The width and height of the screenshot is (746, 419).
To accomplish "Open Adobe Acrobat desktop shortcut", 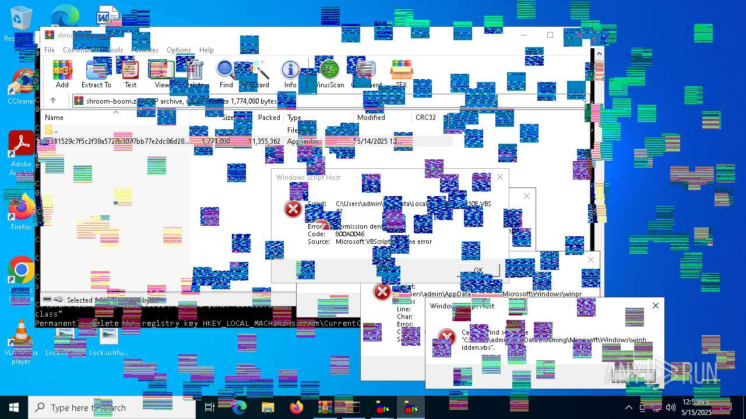I will click(22, 154).
